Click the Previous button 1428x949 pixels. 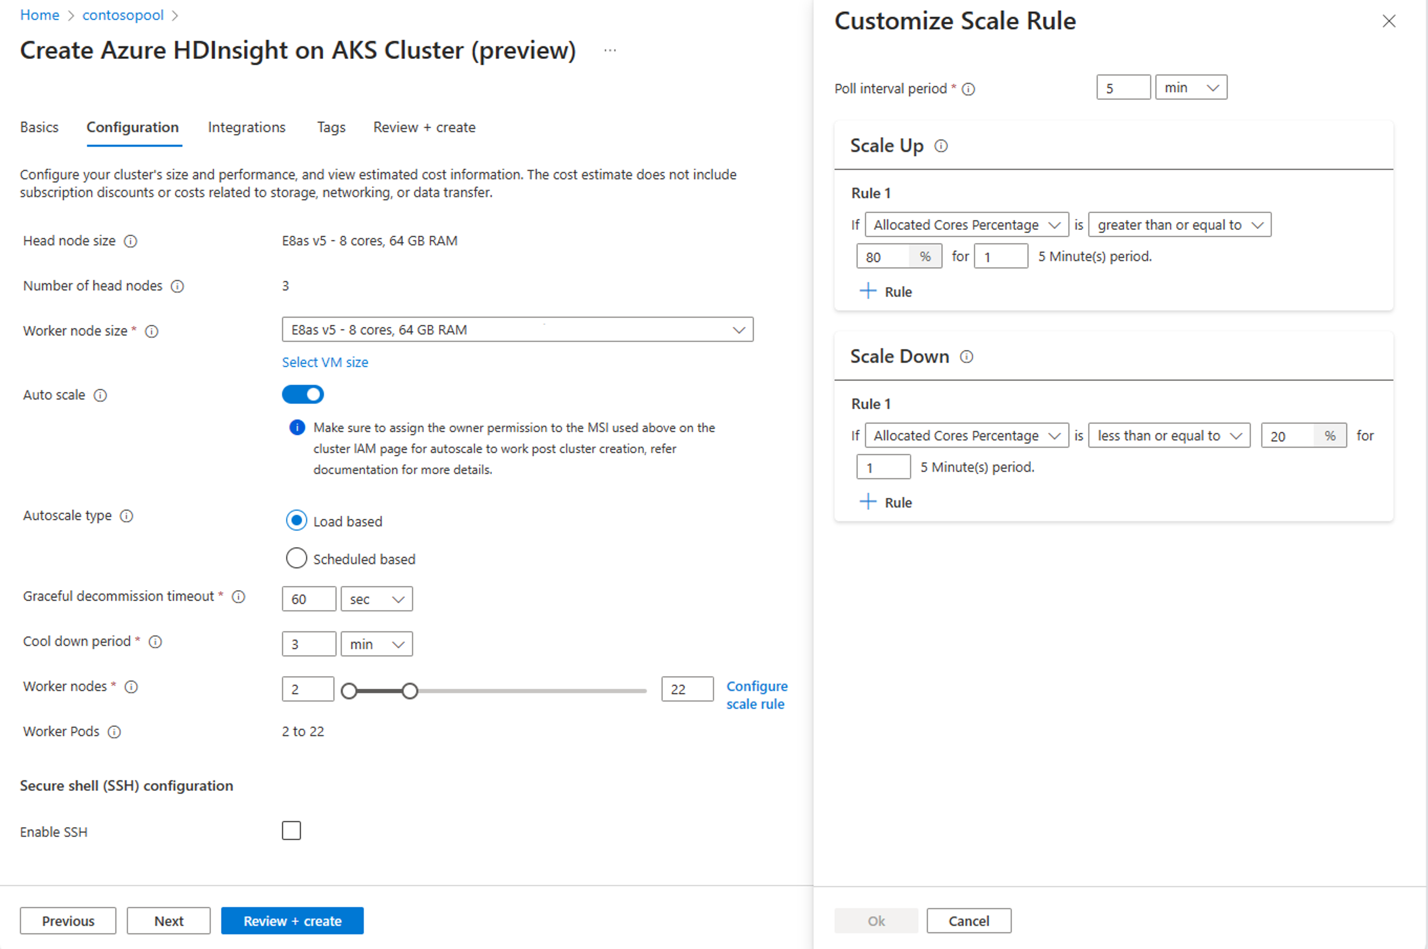[x=68, y=921]
